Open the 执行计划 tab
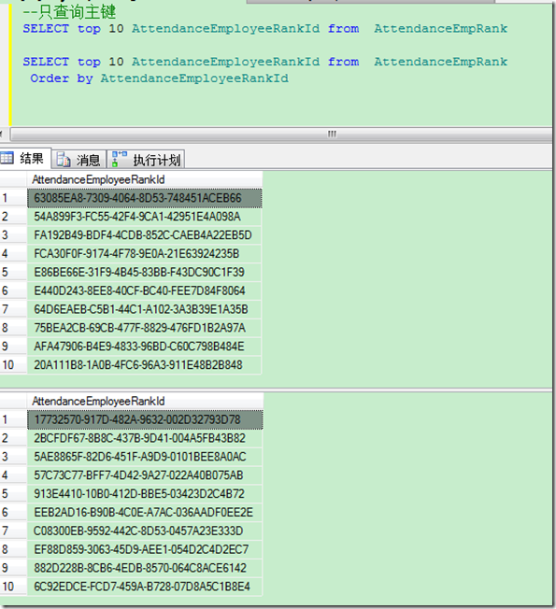The height and width of the screenshot is (609, 556). point(146,159)
